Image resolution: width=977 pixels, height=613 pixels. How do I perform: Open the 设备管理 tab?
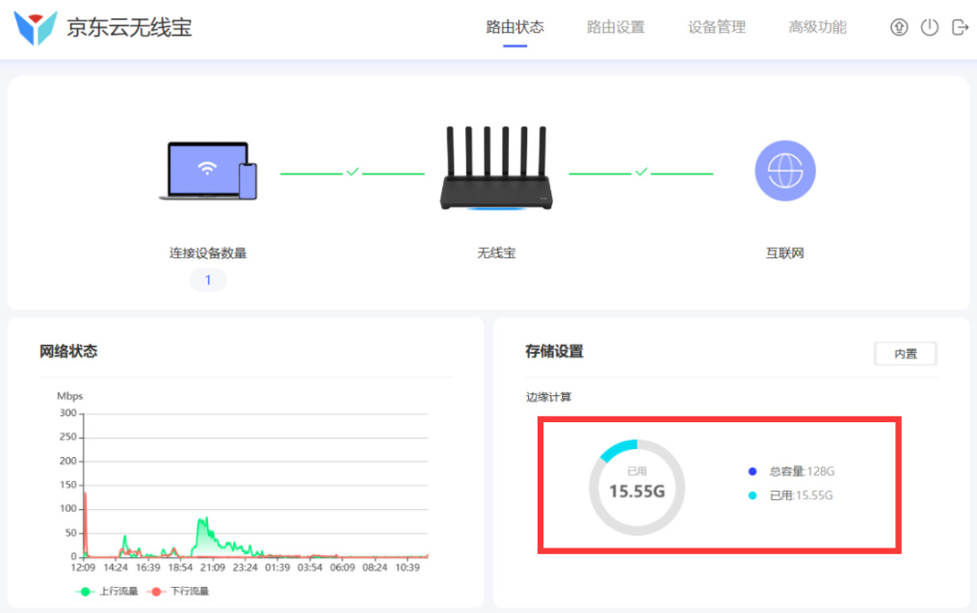pyautogui.click(x=717, y=27)
